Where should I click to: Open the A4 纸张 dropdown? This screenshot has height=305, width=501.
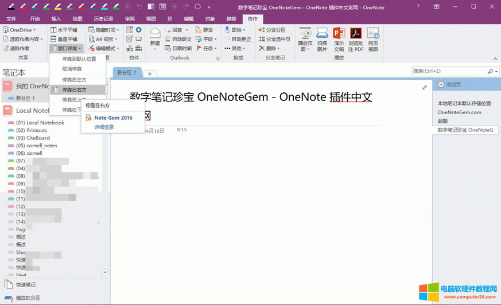[x=103, y=39]
